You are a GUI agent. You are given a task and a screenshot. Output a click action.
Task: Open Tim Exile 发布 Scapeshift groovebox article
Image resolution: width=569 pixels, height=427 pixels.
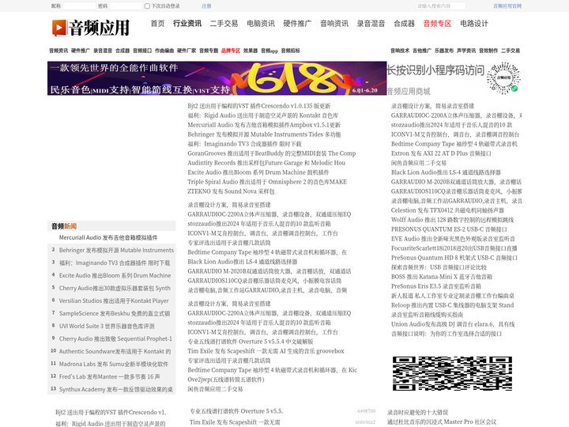[266, 351]
